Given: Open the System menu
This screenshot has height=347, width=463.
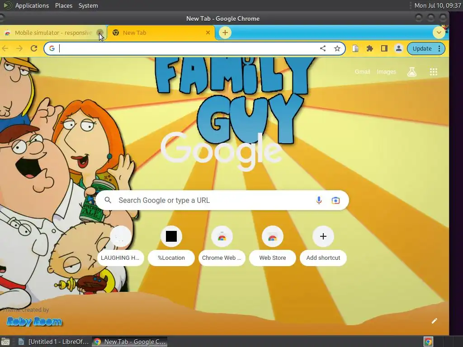Looking at the screenshot, I should pyautogui.click(x=88, y=5).
